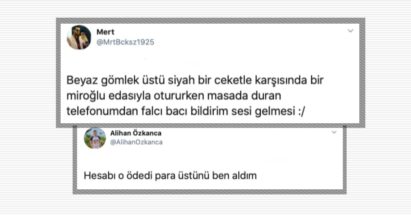Select the tweet line starting with Beyaz gömlek
This screenshot has height=215, width=411.
(x=195, y=81)
